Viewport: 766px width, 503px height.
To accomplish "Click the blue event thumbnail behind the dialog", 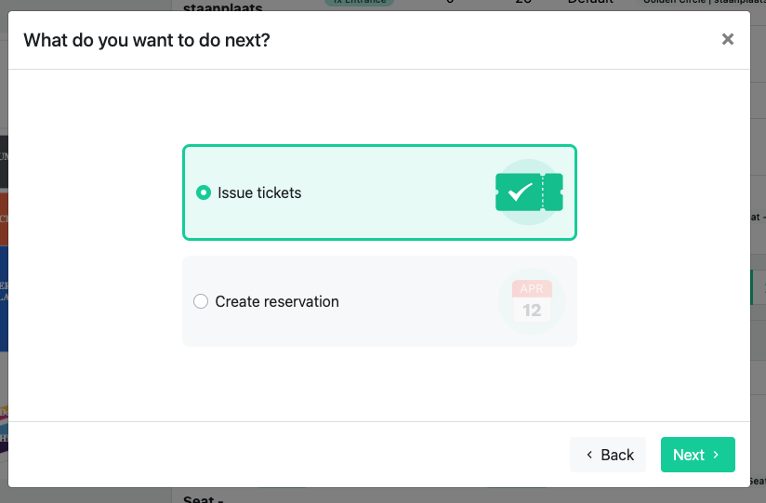I will pos(4,298).
